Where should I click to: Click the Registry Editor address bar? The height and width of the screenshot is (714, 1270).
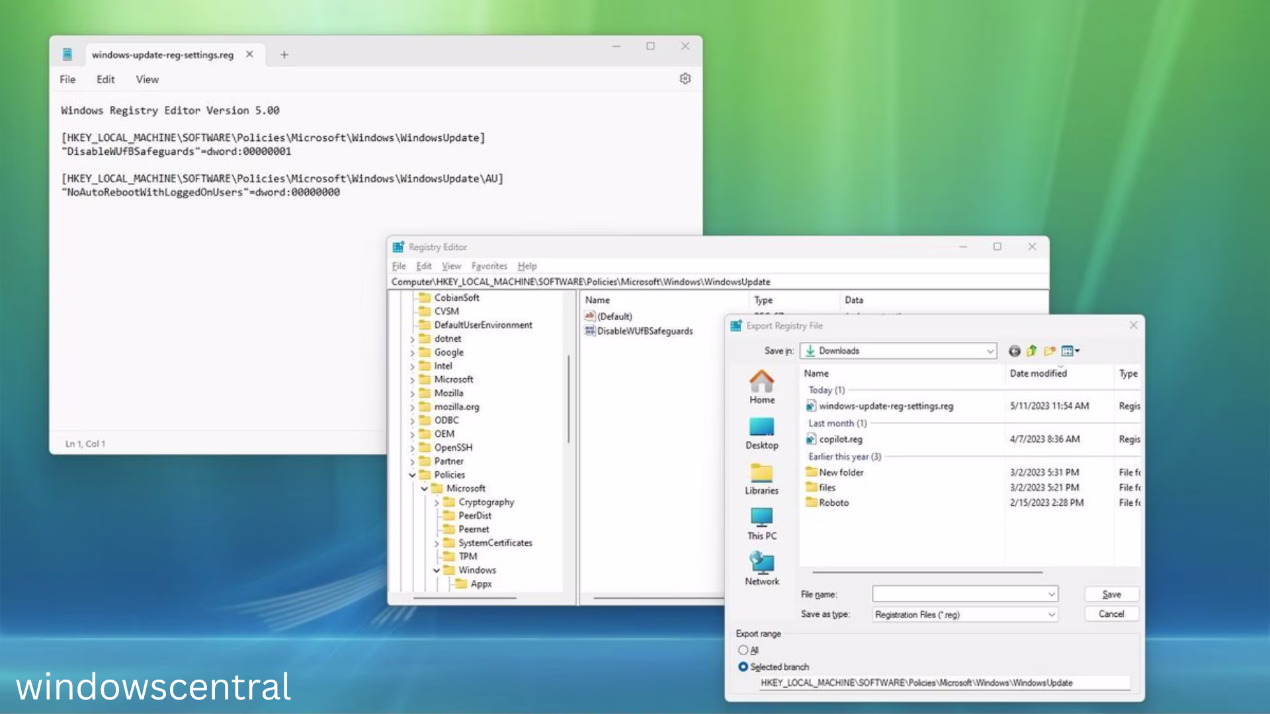(x=717, y=282)
